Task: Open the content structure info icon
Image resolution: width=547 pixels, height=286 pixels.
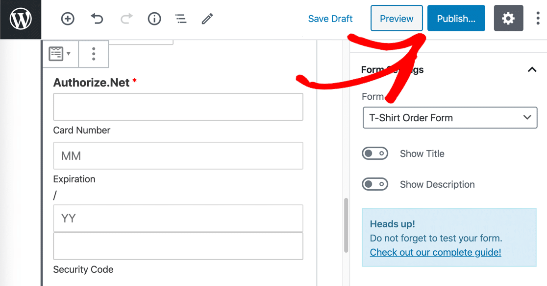Action: (x=154, y=19)
